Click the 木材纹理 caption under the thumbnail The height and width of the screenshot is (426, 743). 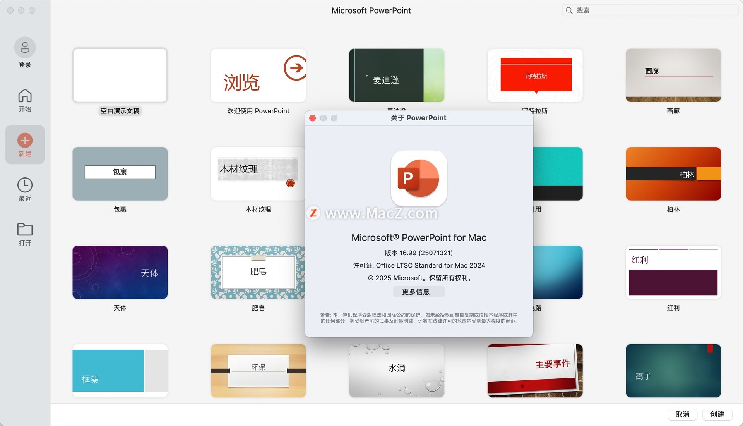click(258, 210)
